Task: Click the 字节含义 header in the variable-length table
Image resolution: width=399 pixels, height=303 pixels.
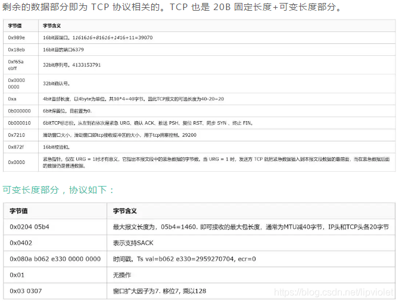Action: tap(251, 211)
